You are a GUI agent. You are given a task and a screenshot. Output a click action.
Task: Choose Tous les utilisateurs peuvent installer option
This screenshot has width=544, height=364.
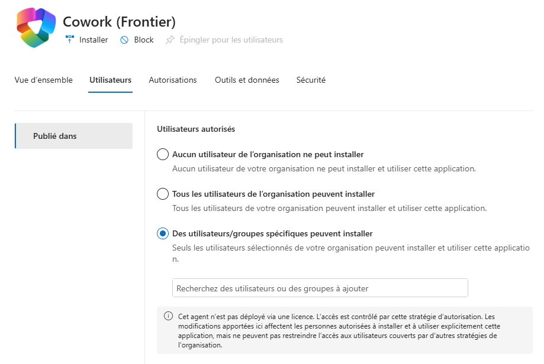[163, 194]
